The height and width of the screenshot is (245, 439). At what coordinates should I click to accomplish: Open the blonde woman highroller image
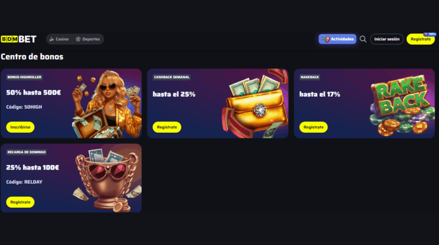[x=106, y=104]
